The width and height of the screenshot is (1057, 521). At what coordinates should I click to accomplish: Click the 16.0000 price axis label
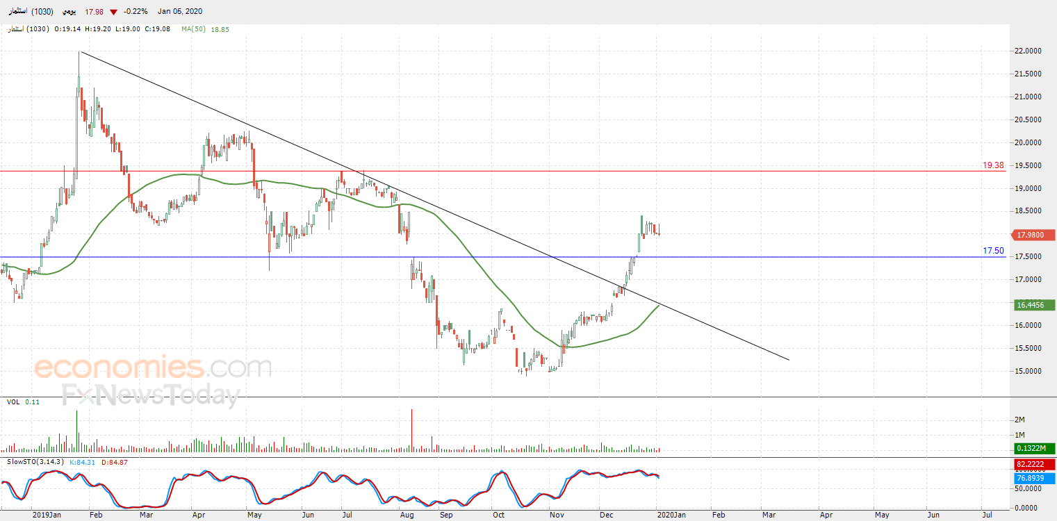pyautogui.click(x=1028, y=326)
